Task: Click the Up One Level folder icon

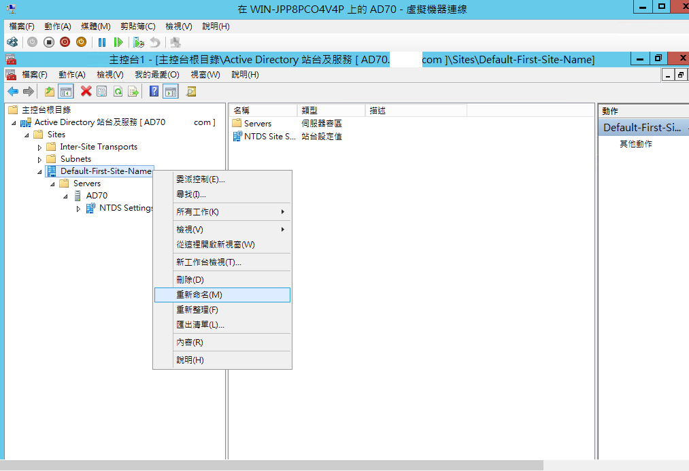Action: pos(50,91)
